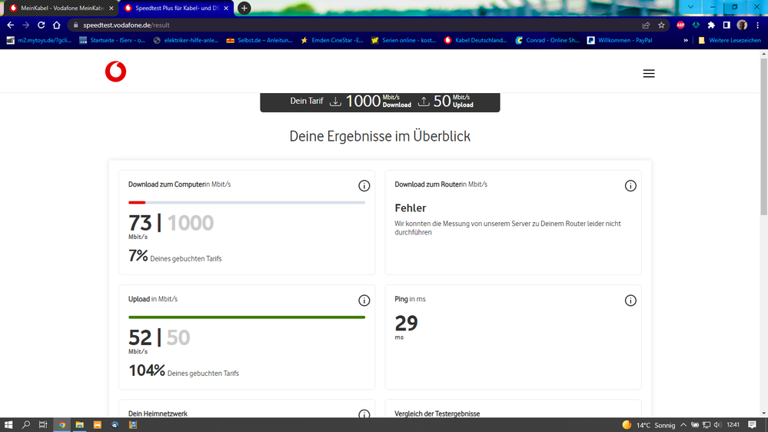Show info for Download zum Router
768x432 pixels.
[630, 185]
